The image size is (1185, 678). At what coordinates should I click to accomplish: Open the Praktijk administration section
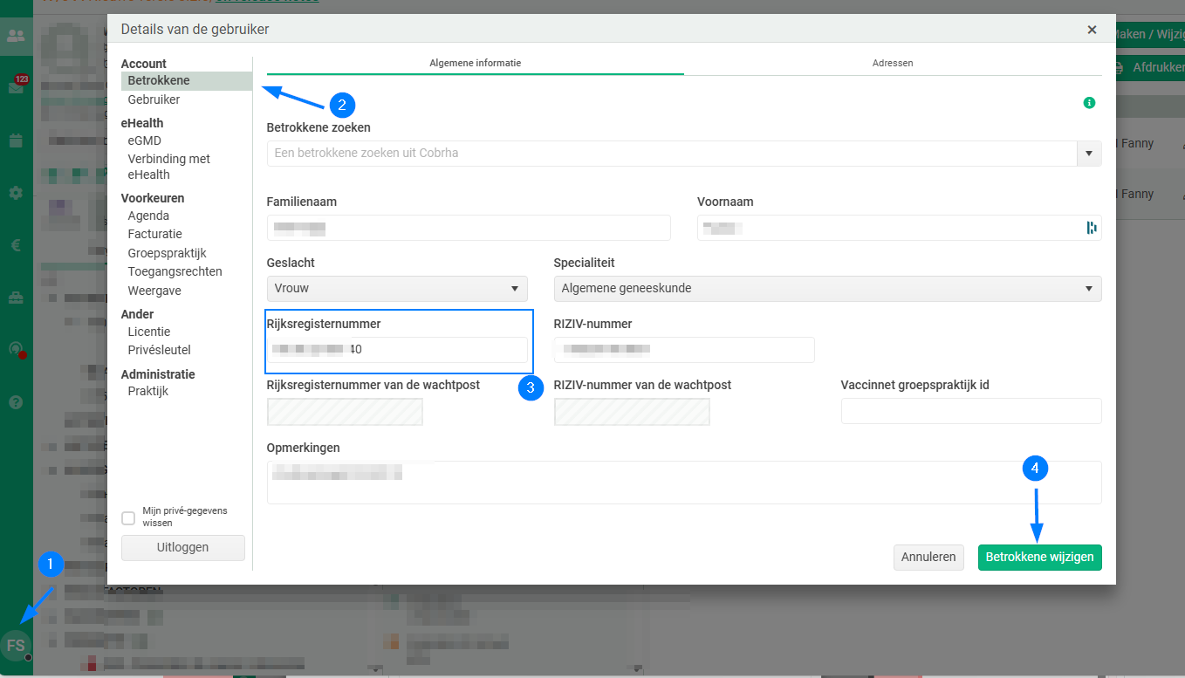tap(148, 391)
